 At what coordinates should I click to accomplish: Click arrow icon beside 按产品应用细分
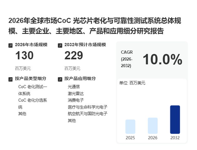tap(60, 79)
